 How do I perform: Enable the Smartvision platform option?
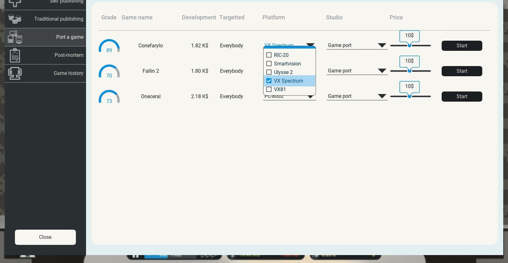click(269, 64)
